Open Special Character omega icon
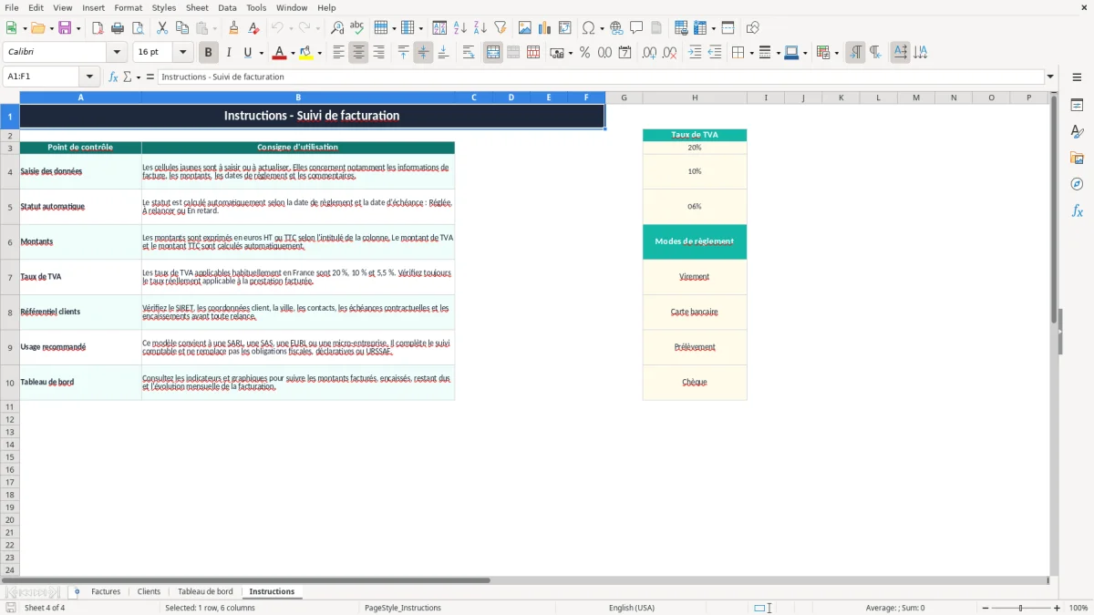 [x=588, y=28]
